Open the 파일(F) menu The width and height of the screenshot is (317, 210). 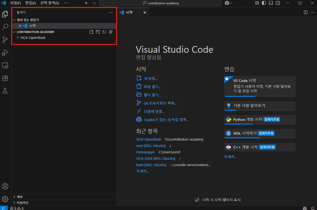coord(15,3)
